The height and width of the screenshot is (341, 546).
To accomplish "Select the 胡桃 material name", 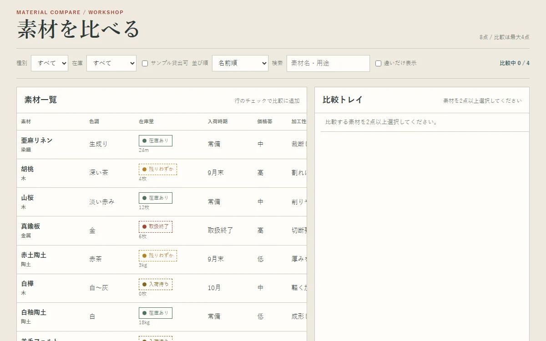I will [27, 169].
